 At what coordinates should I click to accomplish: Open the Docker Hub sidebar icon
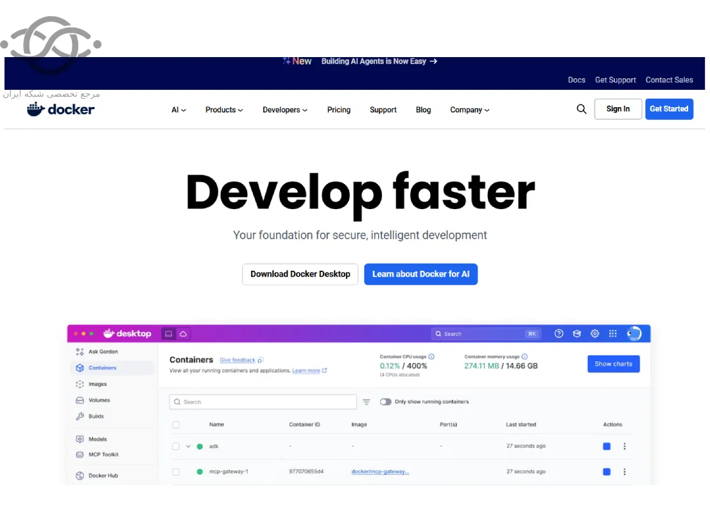pyautogui.click(x=80, y=475)
